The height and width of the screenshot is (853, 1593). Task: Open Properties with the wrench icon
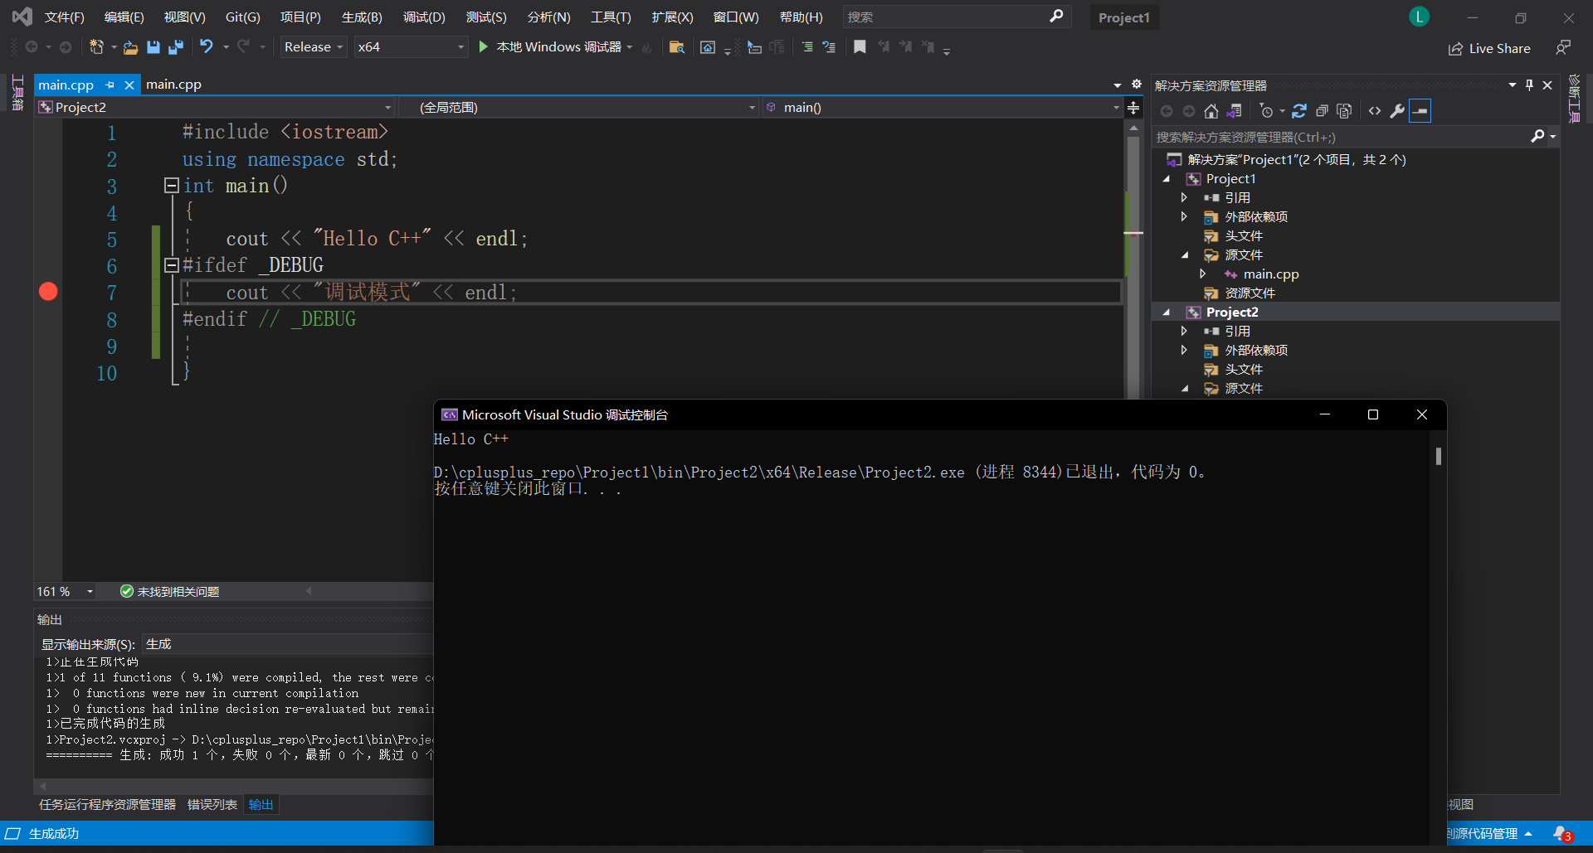(x=1398, y=110)
